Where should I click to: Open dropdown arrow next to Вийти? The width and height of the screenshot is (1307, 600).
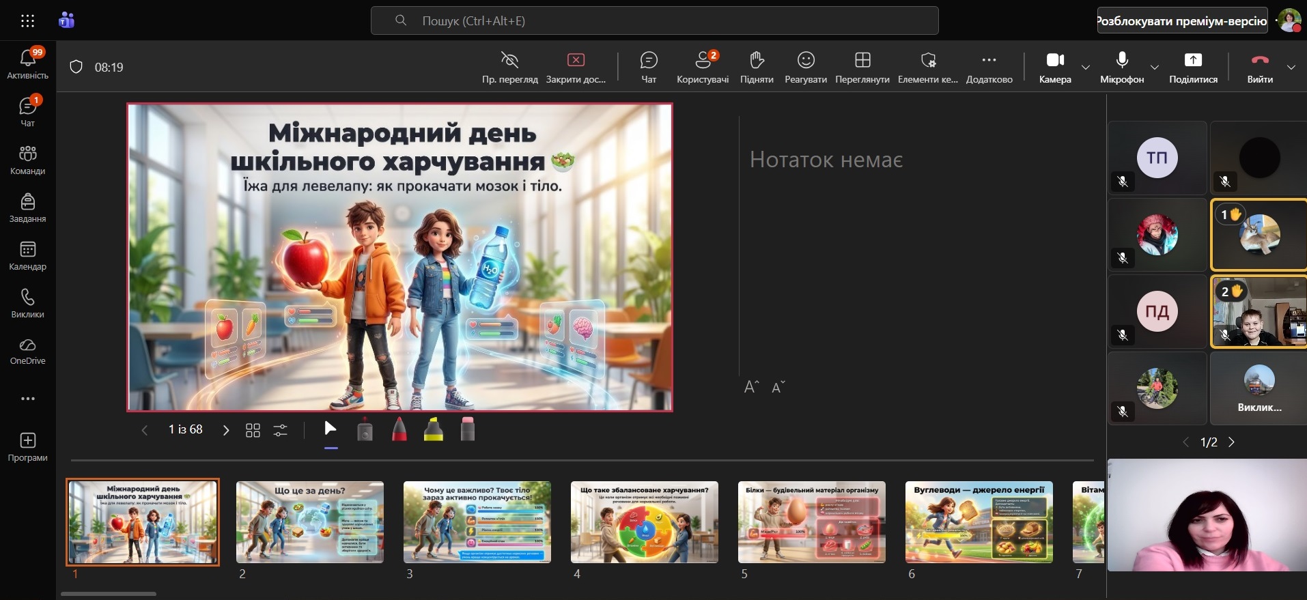pos(1291,67)
